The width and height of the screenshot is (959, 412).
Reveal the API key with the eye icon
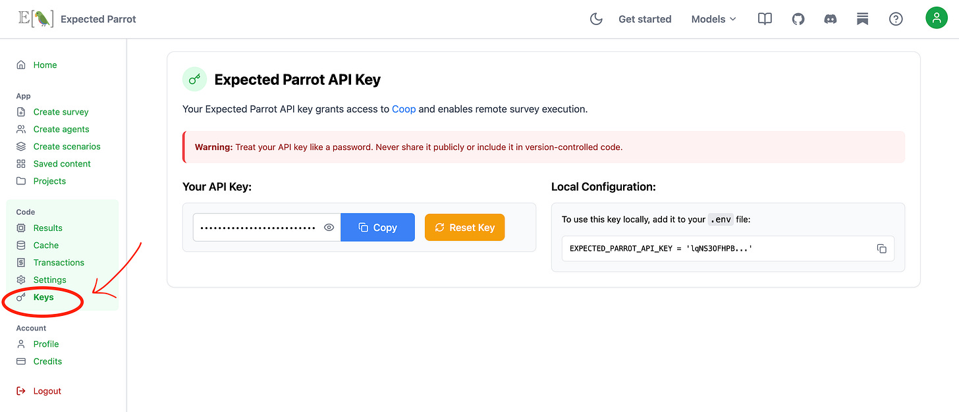pyautogui.click(x=329, y=228)
